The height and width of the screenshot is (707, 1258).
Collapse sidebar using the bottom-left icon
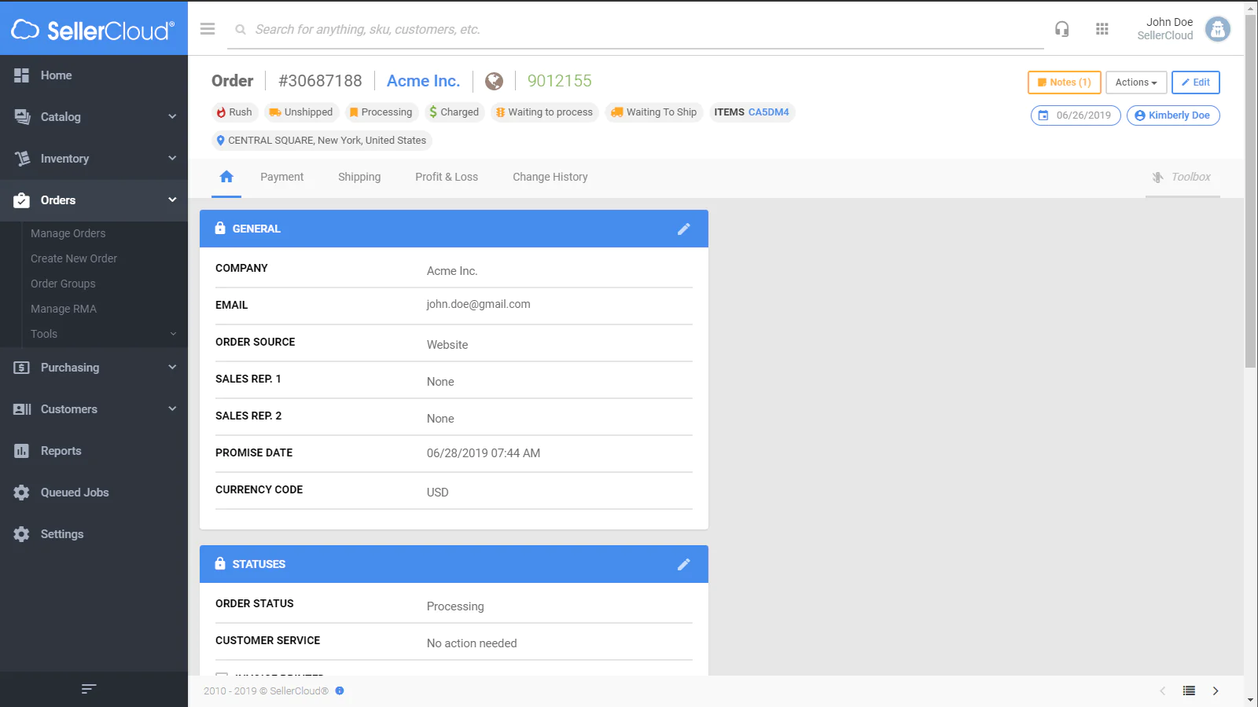pyautogui.click(x=89, y=689)
